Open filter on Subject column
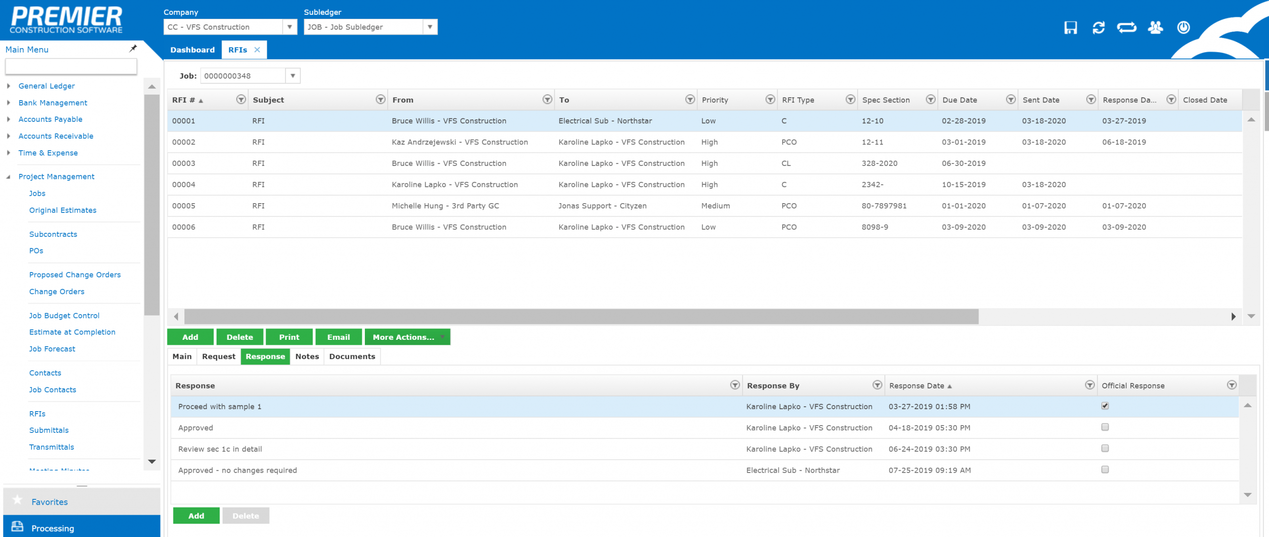This screenshot has height=537, width=1269. tap(380, 100)
